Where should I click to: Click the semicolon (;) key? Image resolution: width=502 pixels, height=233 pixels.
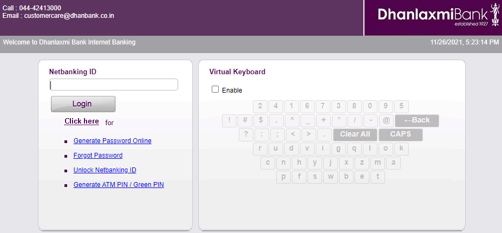(277, 135)
